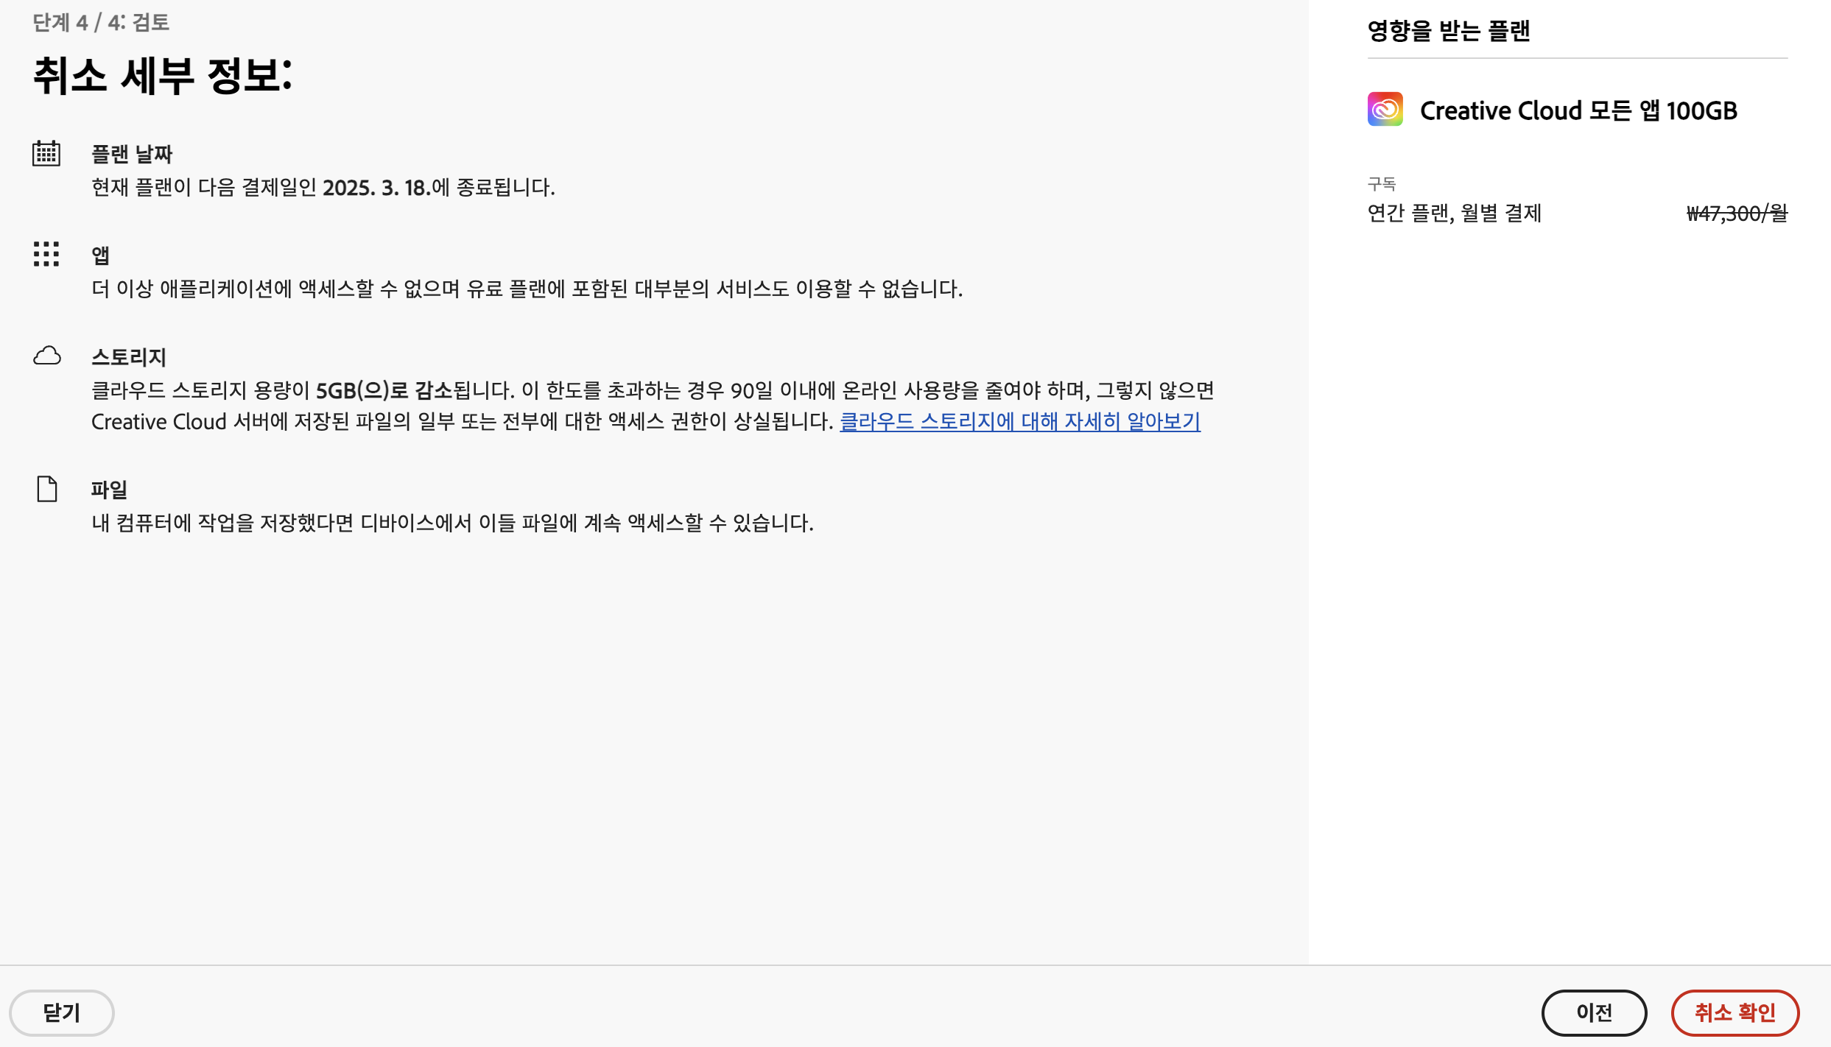The width and height of the screenshot is (1831, 1047).
Task: Click the 연간 플랜, 월별 결제 text
Action: pos(1454,214)
